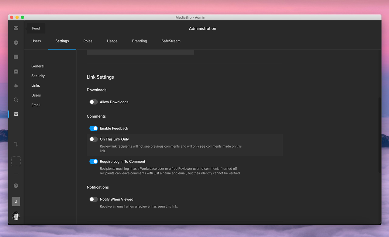
Task: Open the bar chart analytics icon
Action: [x=16, y=57]
